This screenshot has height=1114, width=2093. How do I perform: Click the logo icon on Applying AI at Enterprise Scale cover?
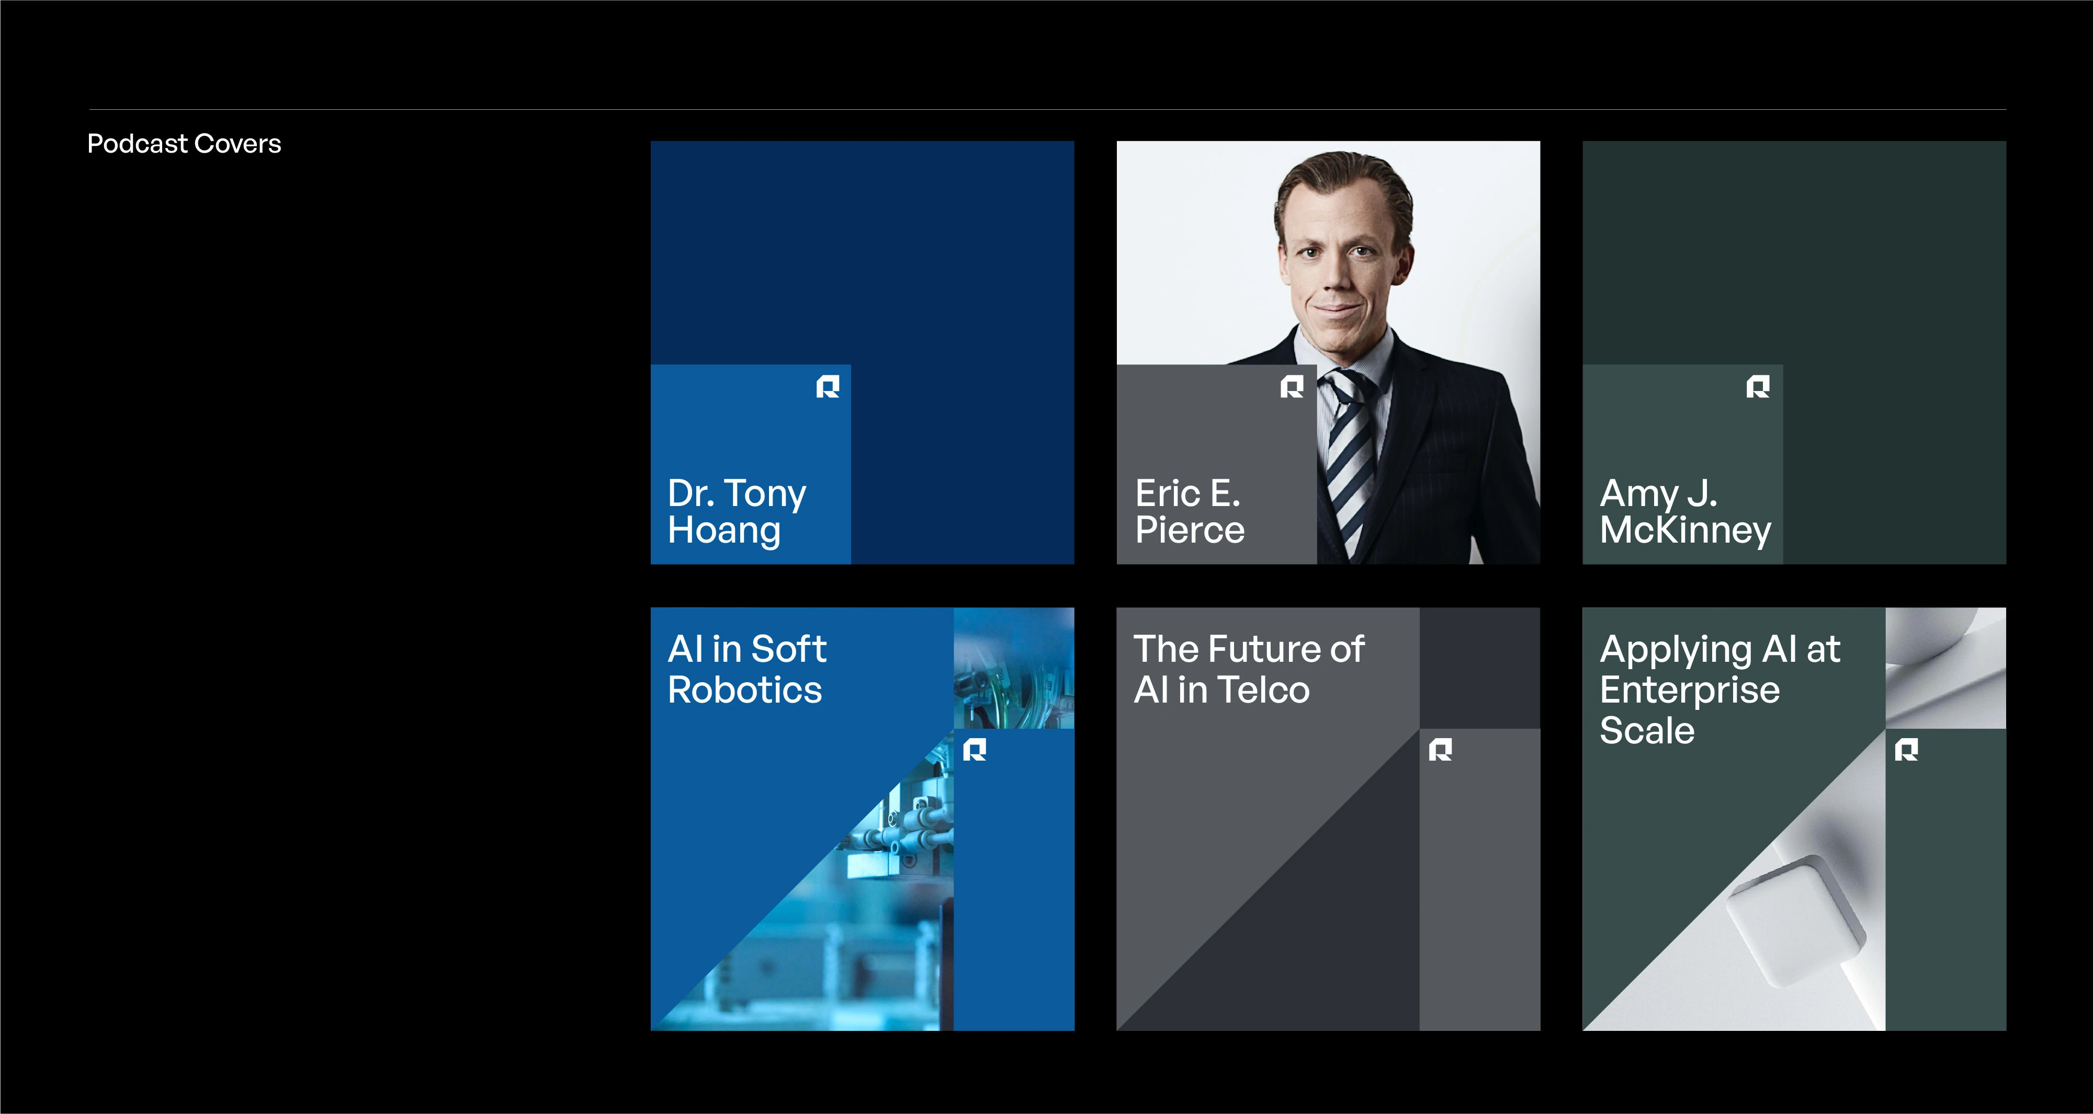click(1906, 750)
